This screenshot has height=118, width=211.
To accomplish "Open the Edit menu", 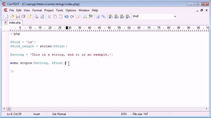I will point(19,10).
